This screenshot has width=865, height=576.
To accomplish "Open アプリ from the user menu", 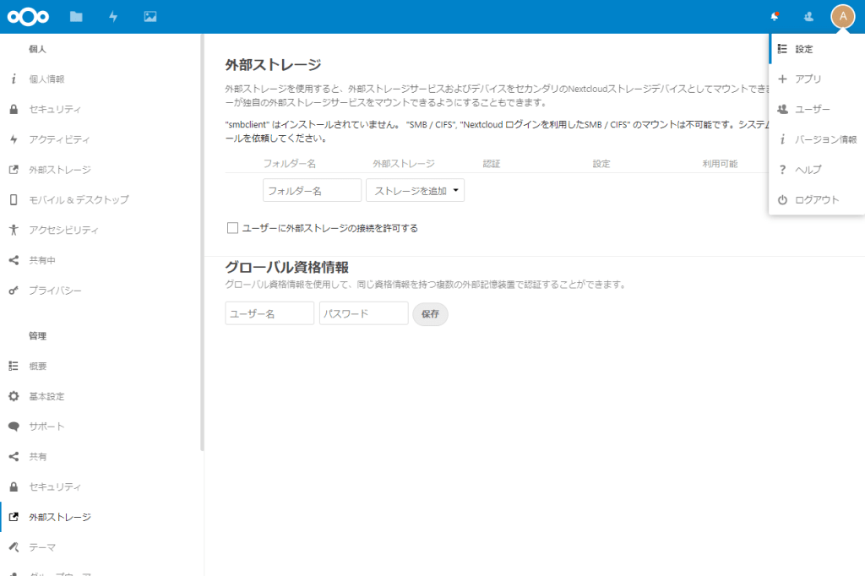I will click(x=817, y=79).
